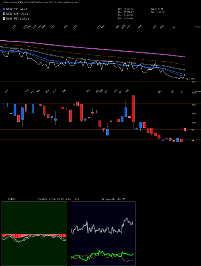Click the DOW ST value text
Image resolution: width=201 pixels, height=266 pixels.
pyautogui.click(x=16, y=9)
